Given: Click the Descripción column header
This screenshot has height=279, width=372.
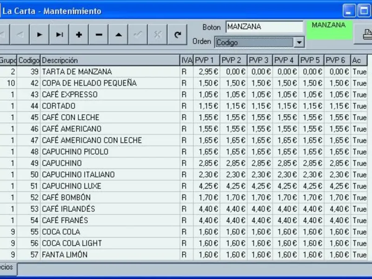Looking at the screenshot, I should click(x=110, y=60).
